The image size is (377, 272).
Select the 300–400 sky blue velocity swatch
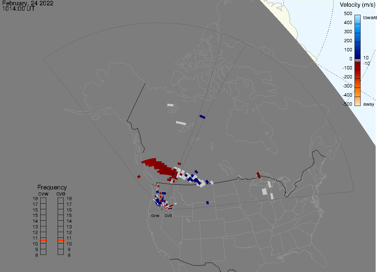pos(358,29)
